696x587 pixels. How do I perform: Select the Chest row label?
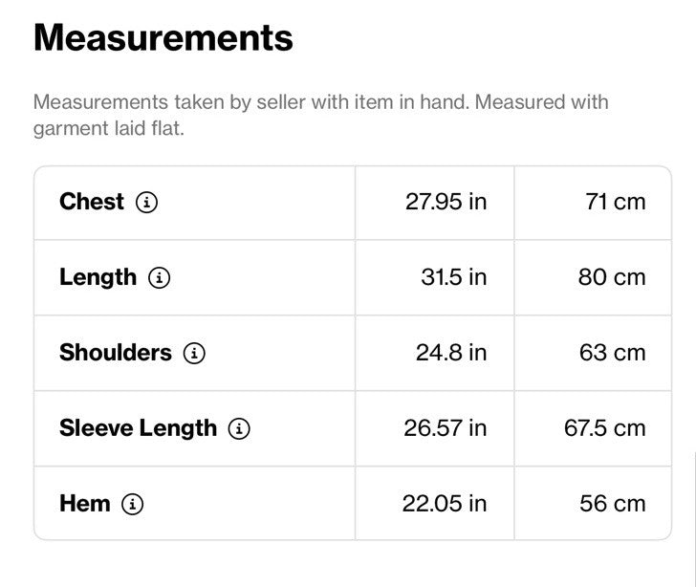(92, 202)
